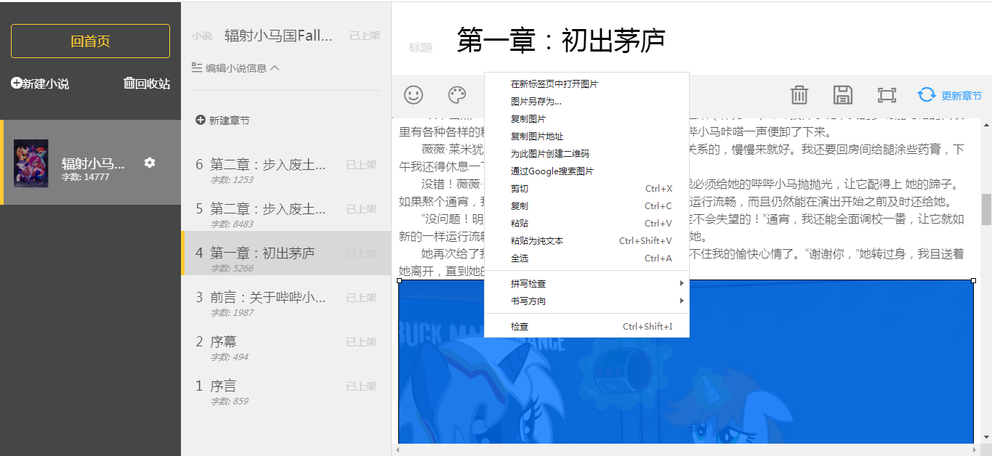Select novel 辐射小马... in sidebar
This screenshot has height=456, width=992.
click(90, 163)
